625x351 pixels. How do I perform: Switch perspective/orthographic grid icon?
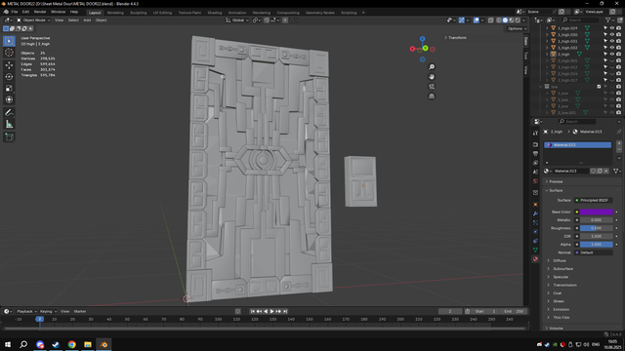point(432,97)
